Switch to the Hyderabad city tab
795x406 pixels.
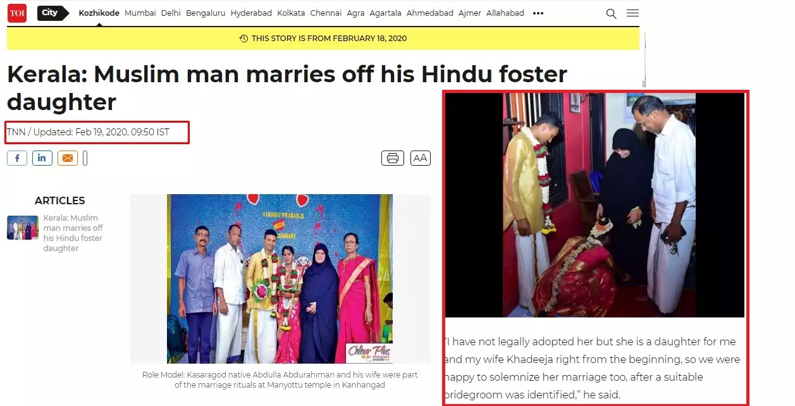point(250,13)
